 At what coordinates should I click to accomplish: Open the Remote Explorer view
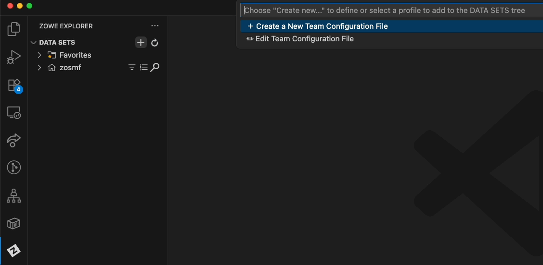tap(14, 113)
